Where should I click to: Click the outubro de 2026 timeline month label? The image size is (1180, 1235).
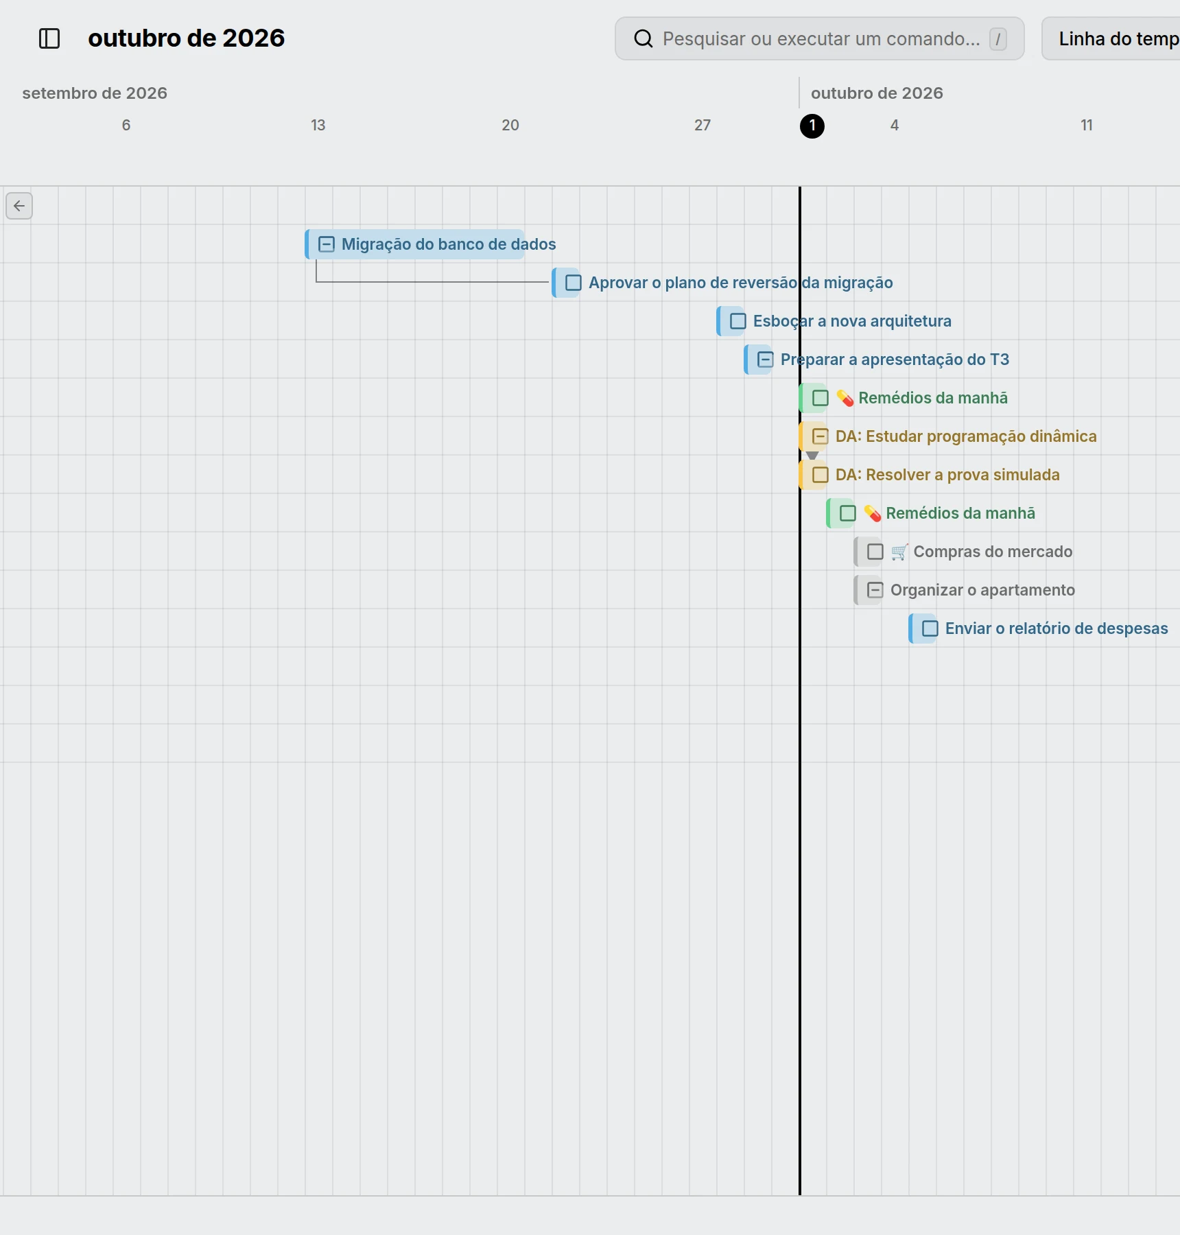coord(877,93)
